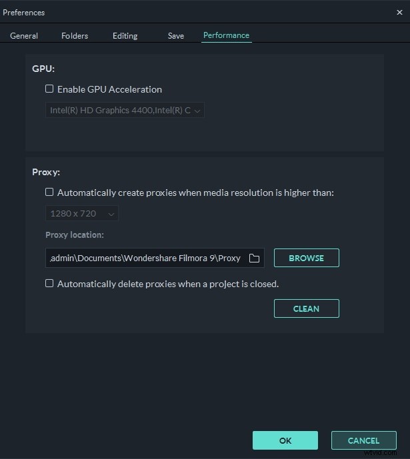Screen dimensions: 410x459
Task: Open the Folders tab
Action: click(75, 36)
